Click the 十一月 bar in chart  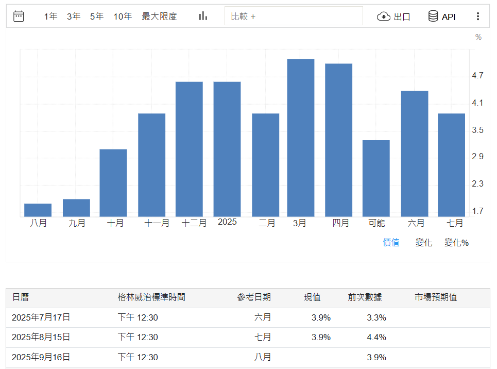point(151,165)
